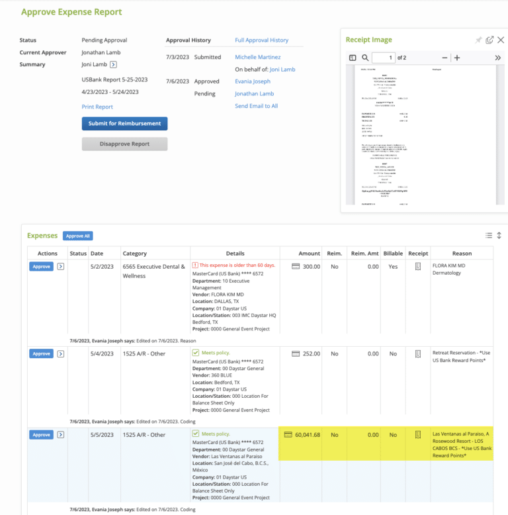Toggle the receipt viewer sidebar
The image size is (508, 515).
tap(353, 58)
